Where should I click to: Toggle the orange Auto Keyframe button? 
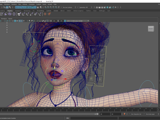[x=124, y=114]
